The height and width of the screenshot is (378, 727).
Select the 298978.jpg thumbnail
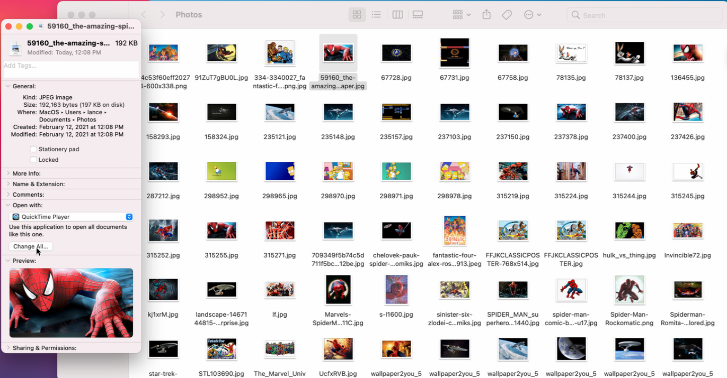pyautogui.click(x=455, y=171)
